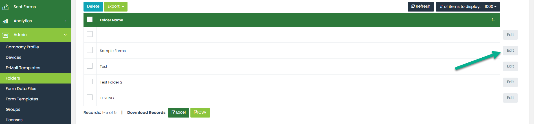534x124 pixels.
Task: Check the TESTING folder checkbox
Action: click(x=90, y=97)
